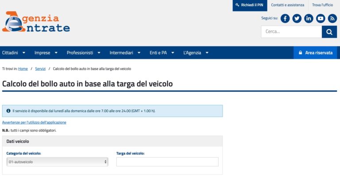Open the RSS feed icon
Viewport: 340px width, 176px height.
click(332, 19)
